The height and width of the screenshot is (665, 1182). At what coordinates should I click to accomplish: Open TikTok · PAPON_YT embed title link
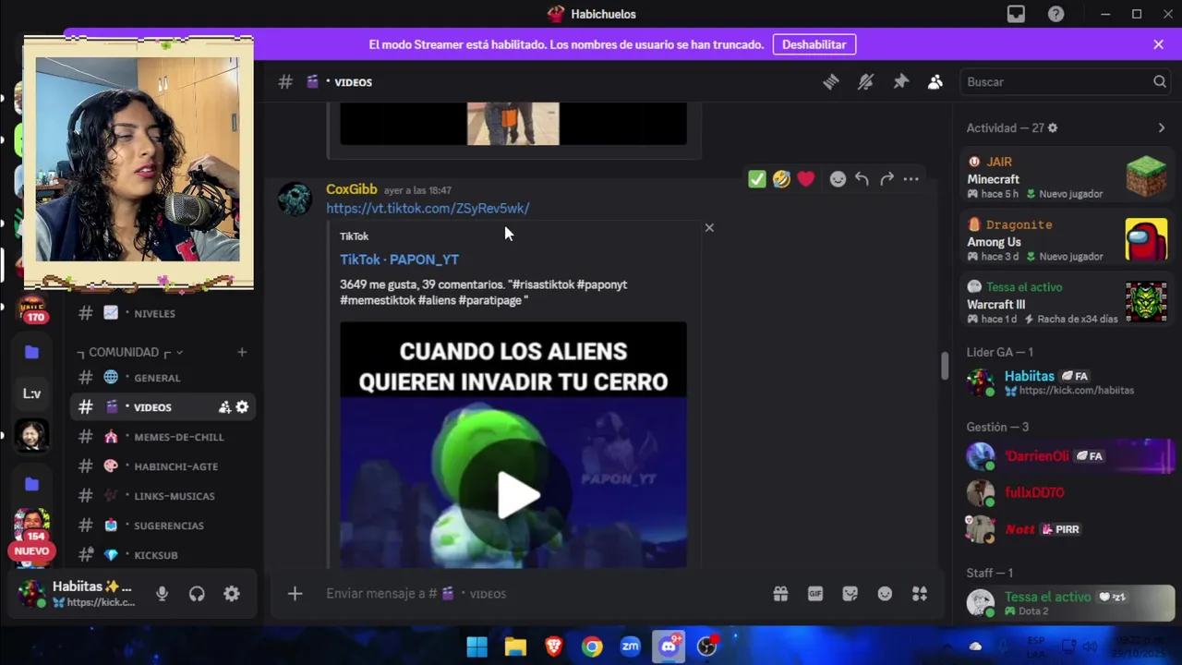399,260
